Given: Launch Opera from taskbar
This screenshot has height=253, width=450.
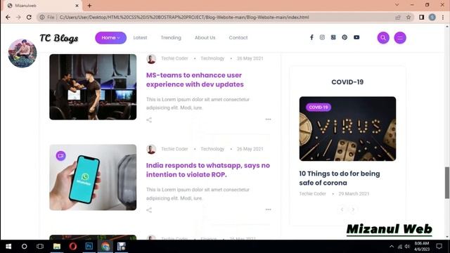Looking at the screenshot, I should (x=73, y=247).
